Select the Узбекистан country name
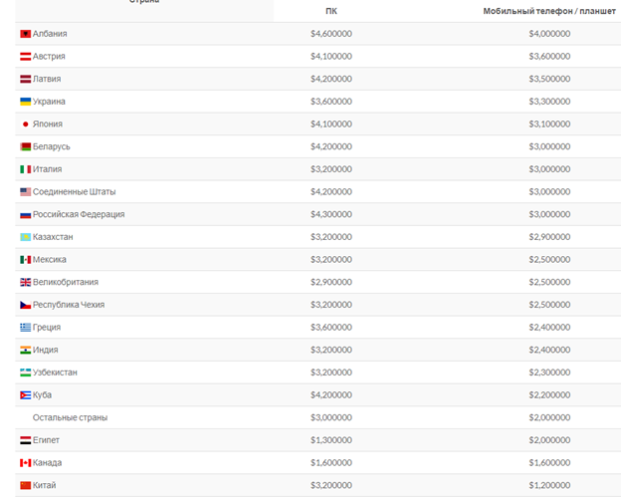Screen dimensions: 621x498 55,373
